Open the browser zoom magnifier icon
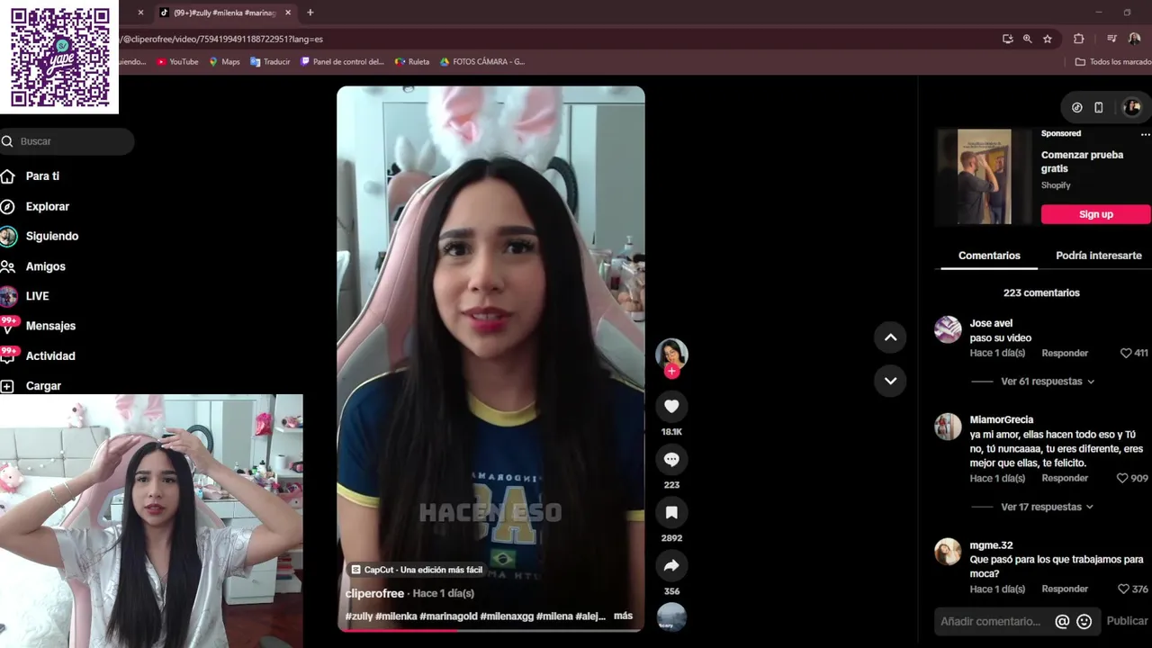This screenshot has width=1152, height=648. 1028,39
